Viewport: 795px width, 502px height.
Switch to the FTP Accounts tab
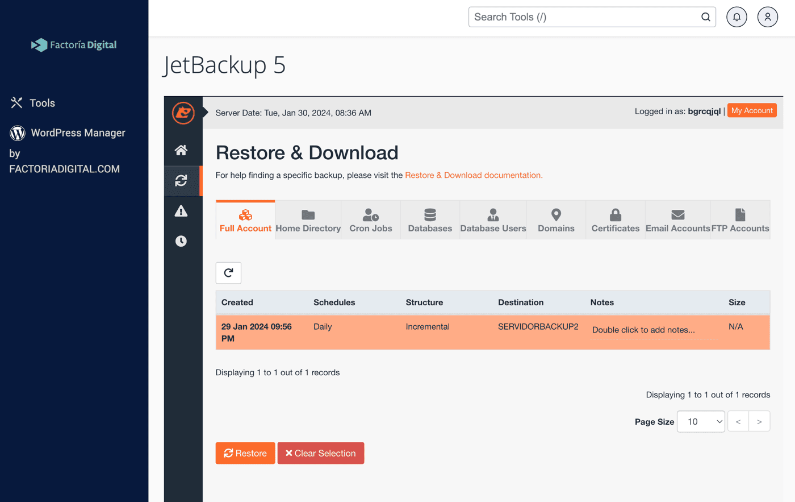pos(740,220)
